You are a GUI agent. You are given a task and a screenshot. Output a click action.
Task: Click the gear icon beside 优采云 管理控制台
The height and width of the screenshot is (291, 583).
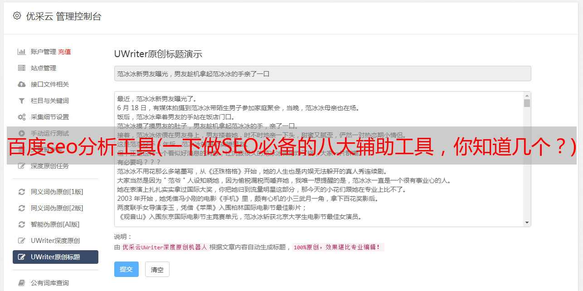(17, 16)
